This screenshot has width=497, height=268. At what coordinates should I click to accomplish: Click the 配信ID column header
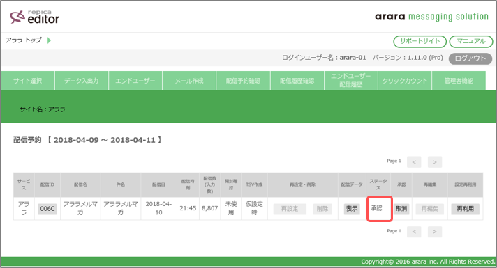coord(47,184)
